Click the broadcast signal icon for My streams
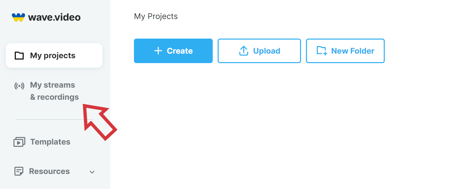 point(19,86)
